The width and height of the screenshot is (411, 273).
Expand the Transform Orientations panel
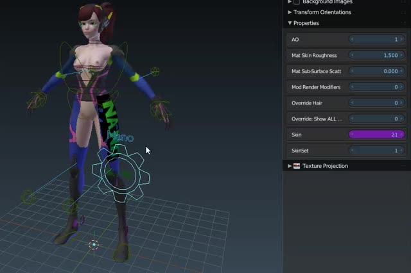point(290,12)
